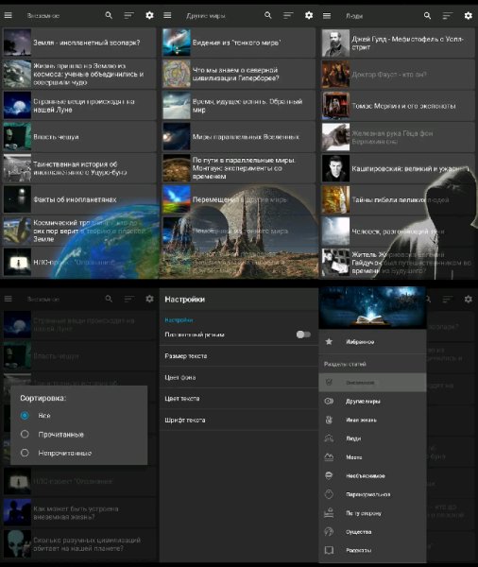Image resolution: width=478 pixels, height=567 pixels.
Task: Toggle the Полноэкранный режим switch
Action: point(303,335)
